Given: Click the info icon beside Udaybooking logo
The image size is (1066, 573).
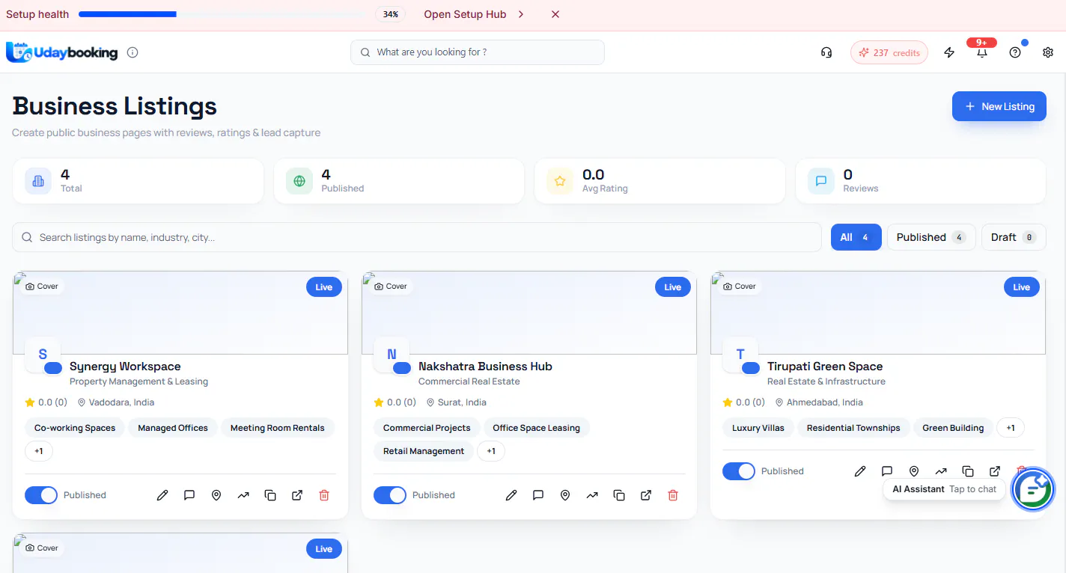Looking at the screenshot, I should 133,52.
